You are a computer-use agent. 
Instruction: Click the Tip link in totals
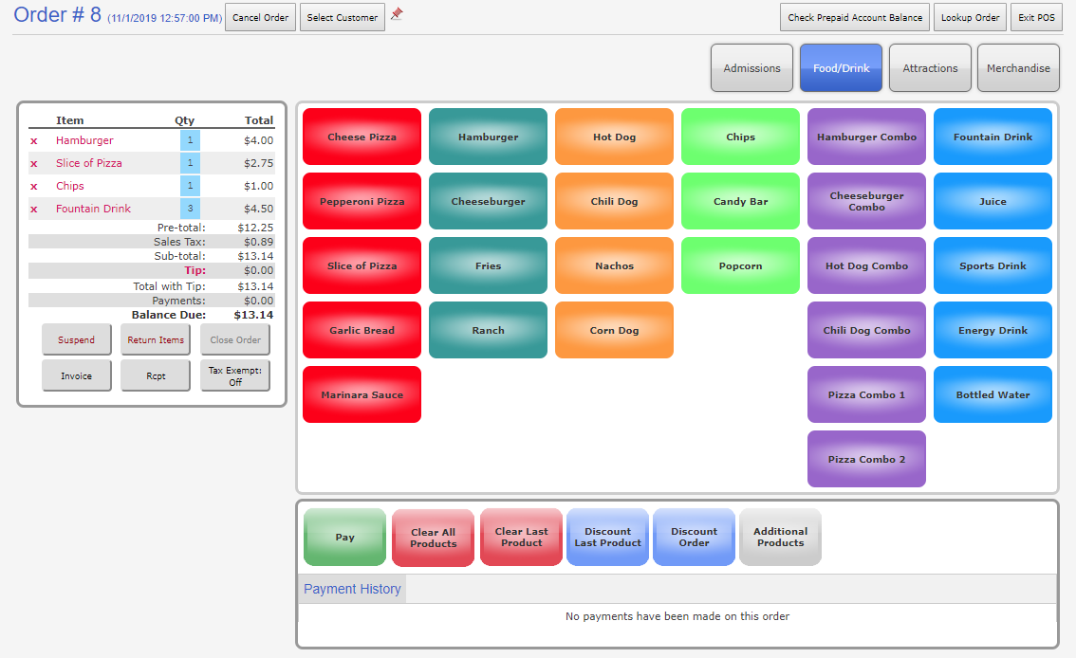195,271
